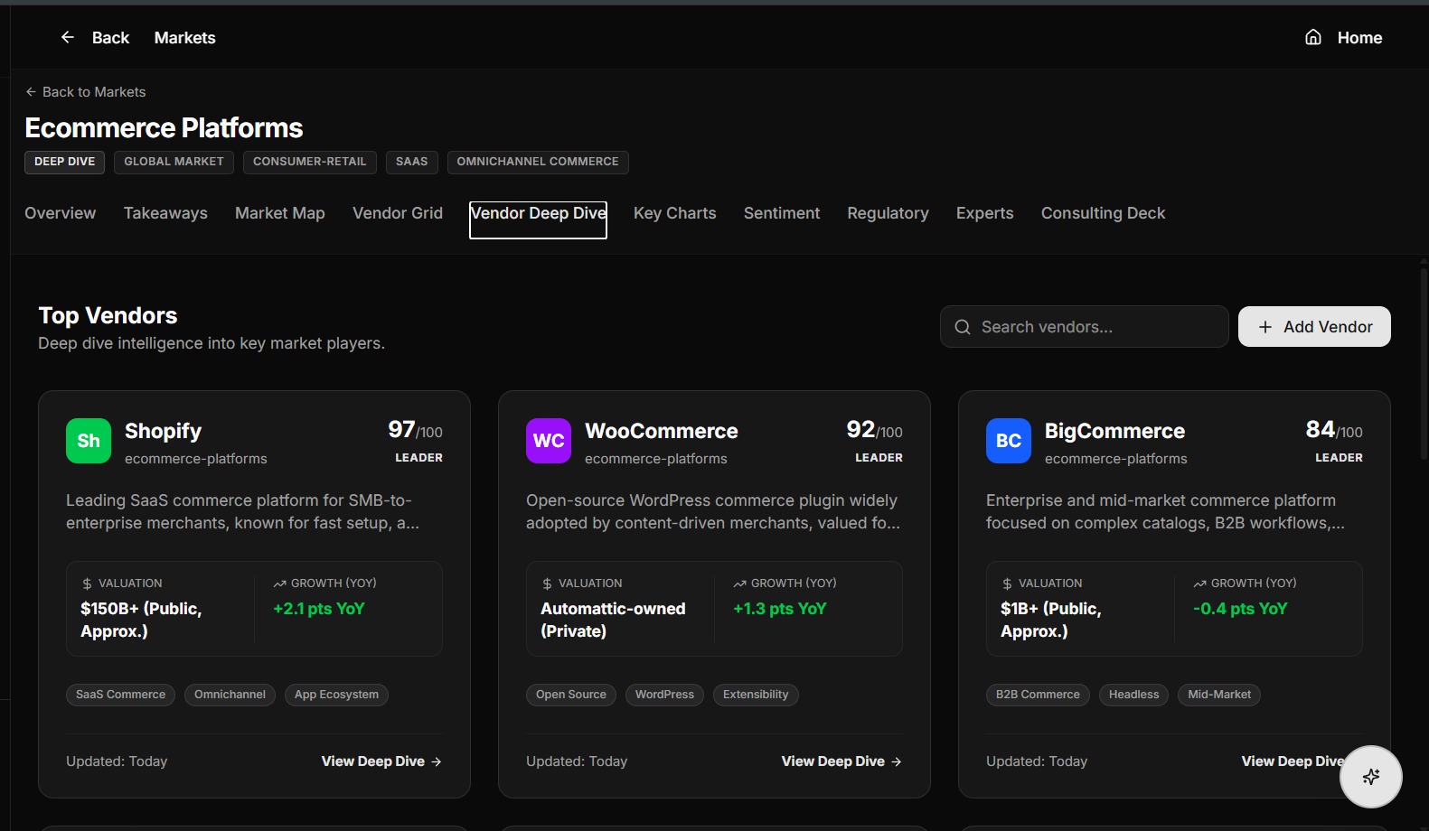Screen dimensions: 1429x831
Task: Click the BigCommerce blue BC logo
Action: click(1009, 441)
